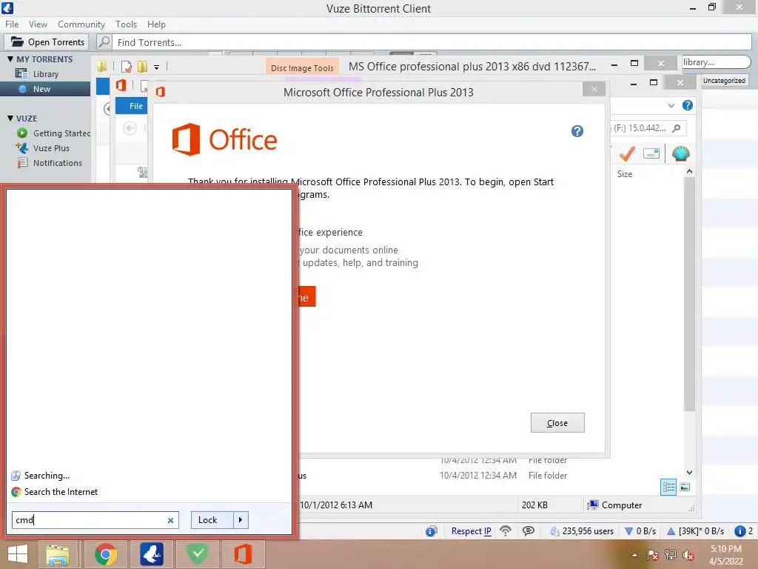The height and width of the screenshot is (569, 758).
Task: Click the blue File tab in Explorer
Action: (132, 106)
